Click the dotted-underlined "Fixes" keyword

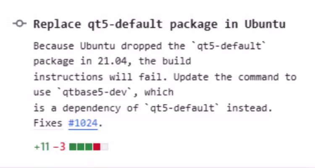click(48, 123)
